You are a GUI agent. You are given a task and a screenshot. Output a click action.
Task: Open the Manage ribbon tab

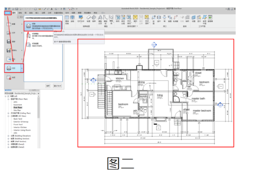click(80, 13)
